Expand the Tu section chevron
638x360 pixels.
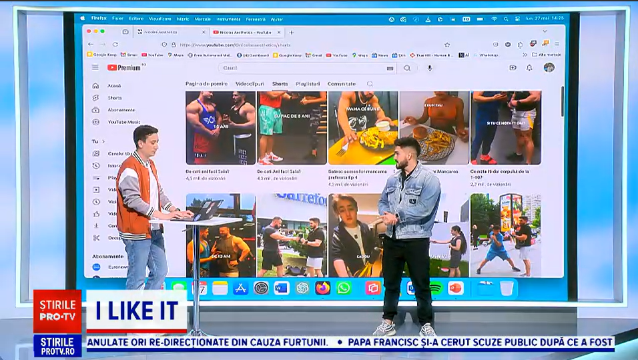103,141
